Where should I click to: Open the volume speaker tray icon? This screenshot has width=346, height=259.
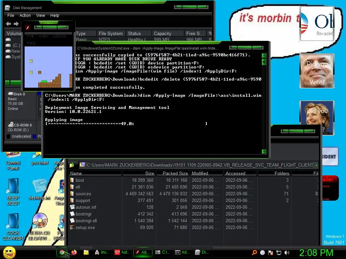287,253
